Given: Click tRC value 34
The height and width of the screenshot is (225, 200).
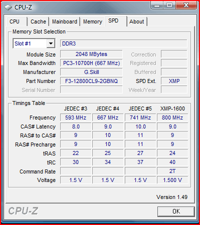Looking at the screenshot, I should pyautogui.click(x=108, y=162).
